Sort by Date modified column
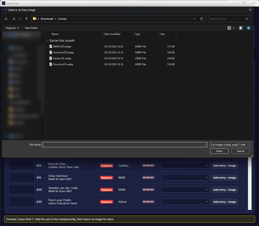This screenshot has height=226, width=259. pos(112,34)
